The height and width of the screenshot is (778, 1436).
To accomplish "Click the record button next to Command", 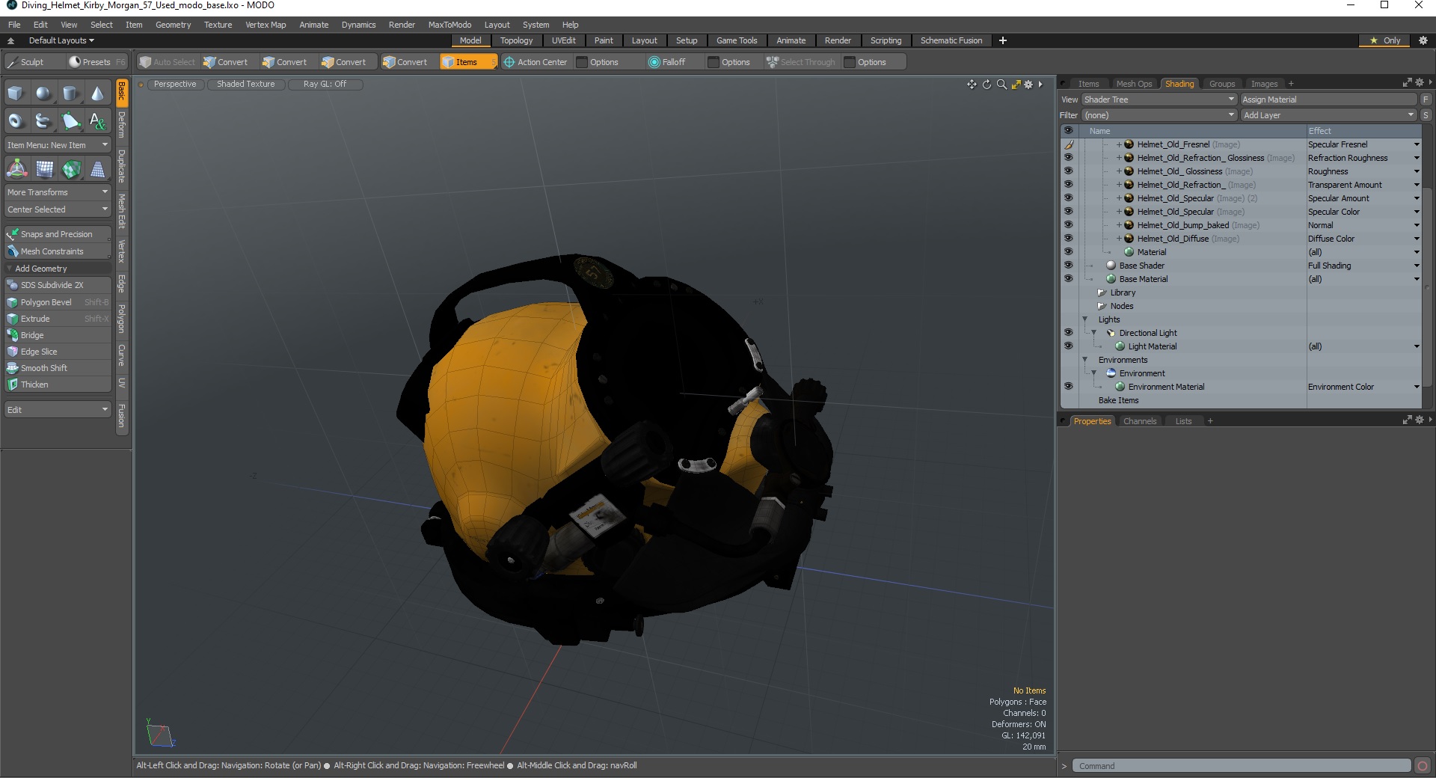I will (x=1423, y=766).
